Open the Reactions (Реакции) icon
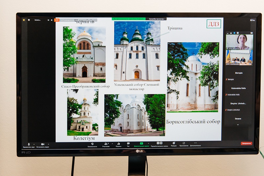 point(174,144)
